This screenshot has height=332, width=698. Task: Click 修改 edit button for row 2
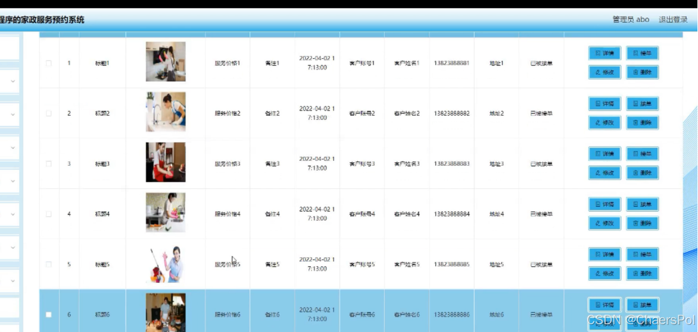[x=604, y=122]
